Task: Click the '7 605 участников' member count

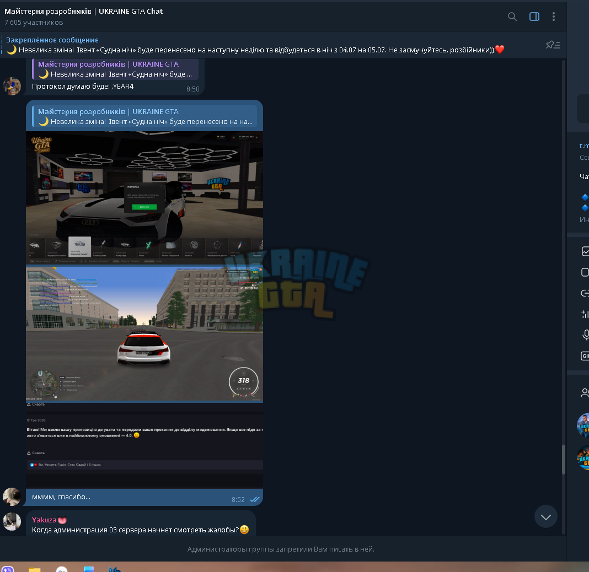Action: (34, 23)
